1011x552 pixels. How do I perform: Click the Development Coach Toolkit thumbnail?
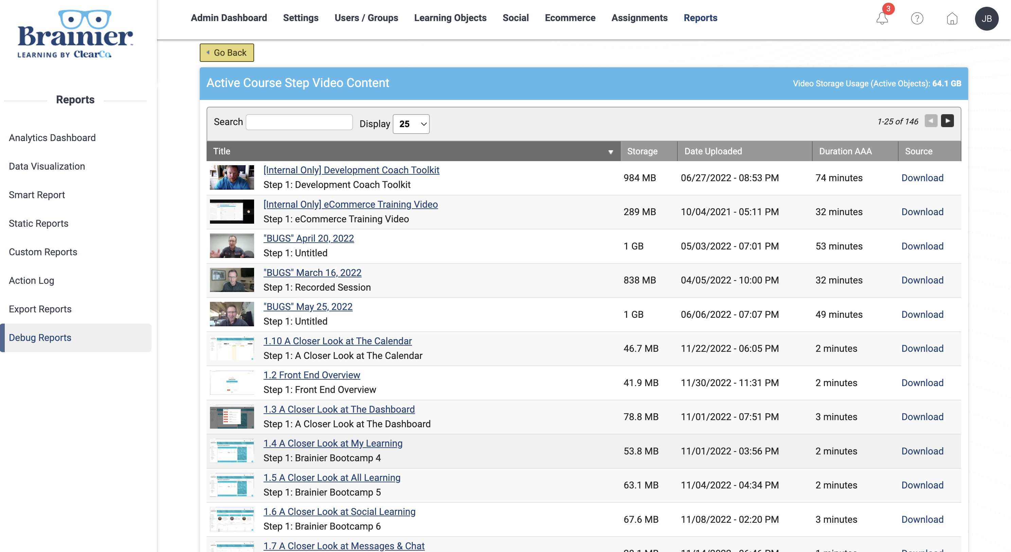pos(232,177)
